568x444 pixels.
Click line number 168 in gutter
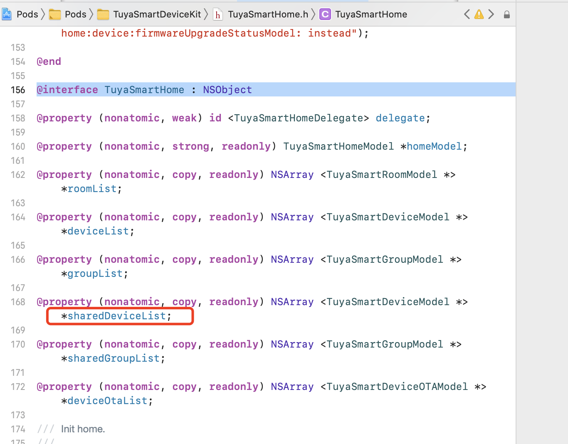pyautogui.click(x=18, y=302)
